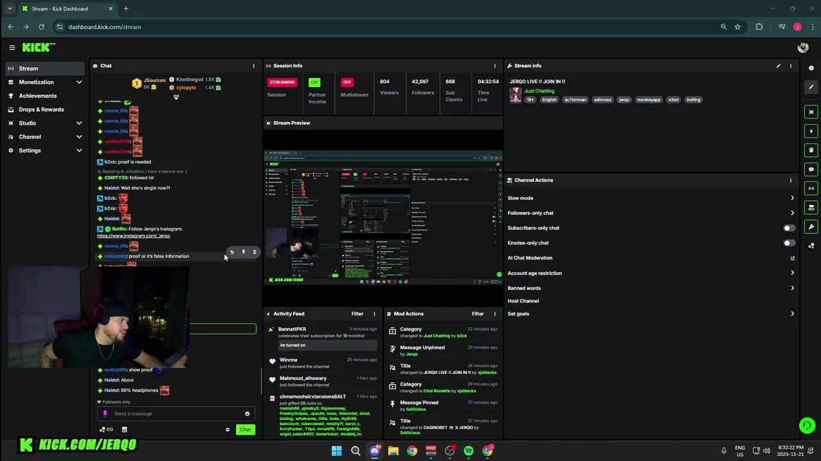This screenshot has width=821, height=461.
Task: Reload the page with browser refresh button
Action: tap(41, 27)
